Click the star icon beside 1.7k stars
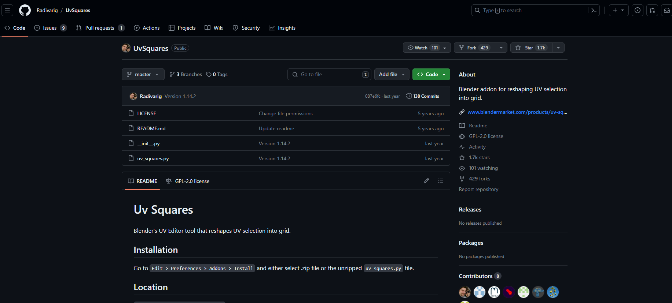 pyautogui.click(x=462, y=157)
